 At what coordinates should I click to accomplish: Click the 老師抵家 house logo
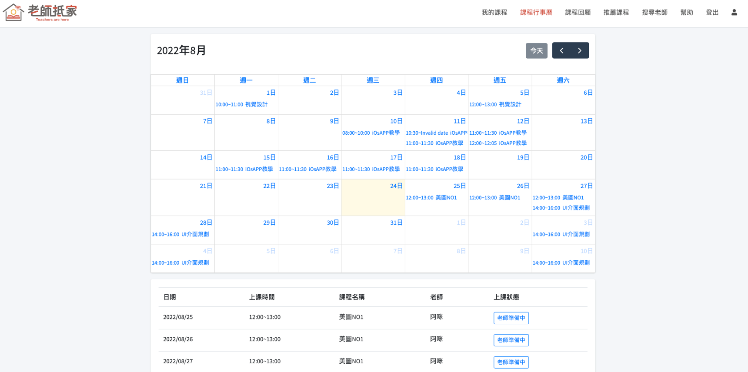(x=40, y=13)
